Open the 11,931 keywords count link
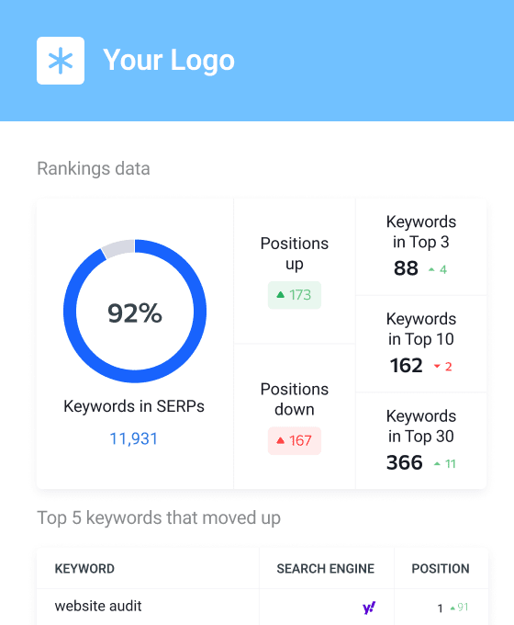Screen dimensions: 514x625 [x=134, y=438]
